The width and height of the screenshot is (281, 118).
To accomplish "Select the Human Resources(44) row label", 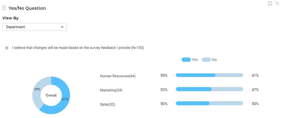I will point(118,76).
